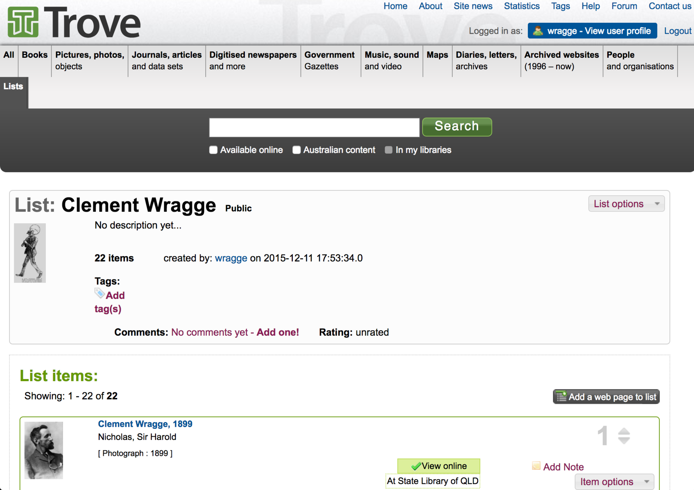Open Pictures, photos, objects tab
The width and height of the screenshot is (694, 490).
click(x=90, y=61)
